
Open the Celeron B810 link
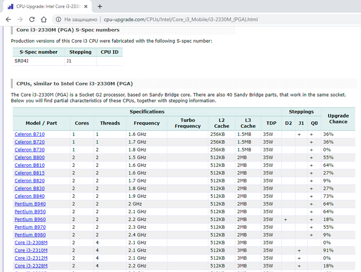[30, 165]
